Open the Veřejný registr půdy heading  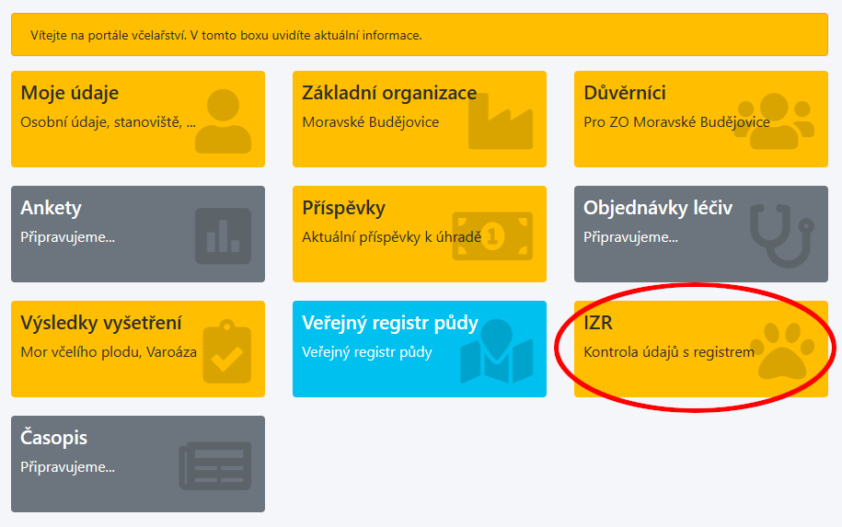pos(390,323)
